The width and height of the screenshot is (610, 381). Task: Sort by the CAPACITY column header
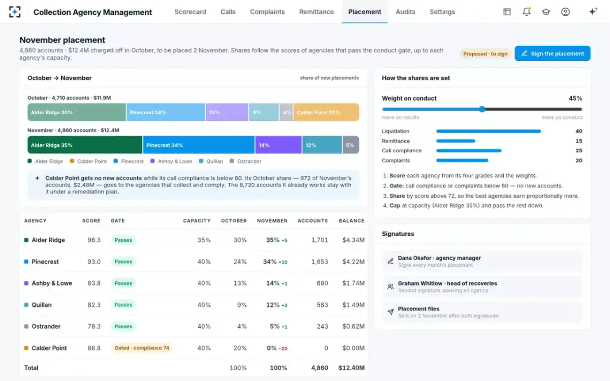click(x=197, y=220)
